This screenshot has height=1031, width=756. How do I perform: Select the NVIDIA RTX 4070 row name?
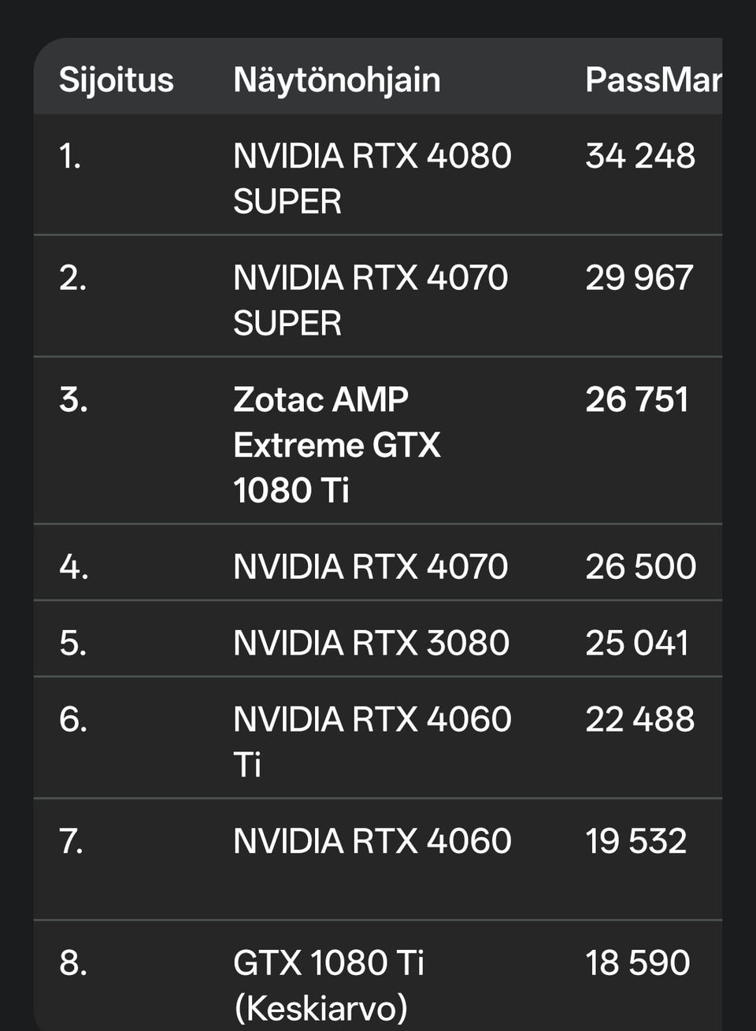coord(370,567)
